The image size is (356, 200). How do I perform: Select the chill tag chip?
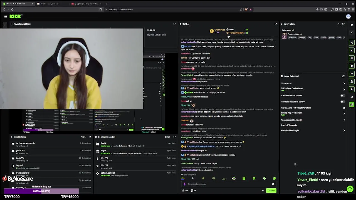[x=316, y=38]
